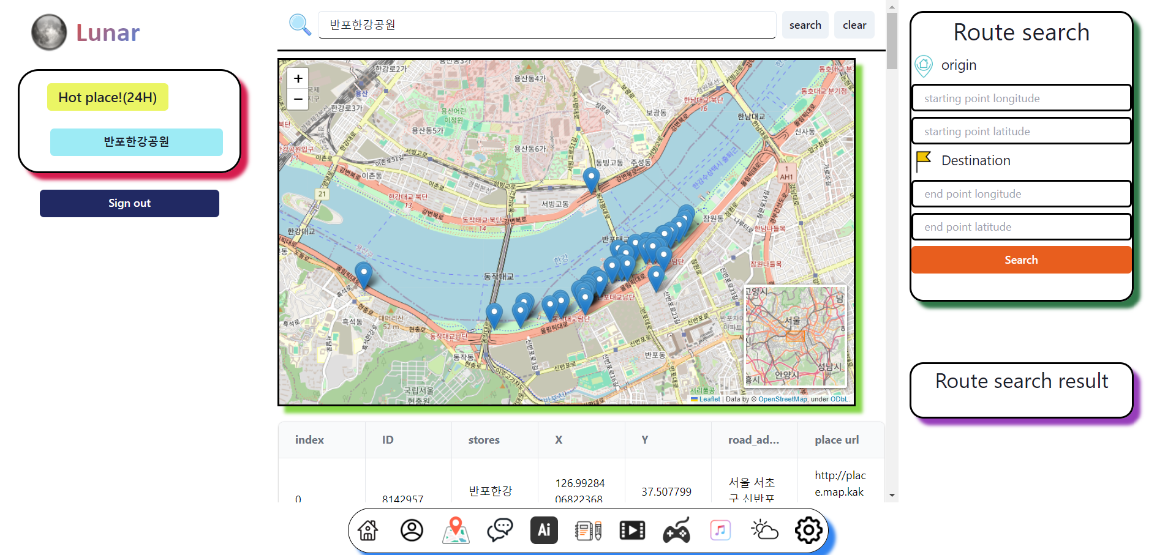
Task: Click the Hot place!(24H) label
Action: click(108, 97)
